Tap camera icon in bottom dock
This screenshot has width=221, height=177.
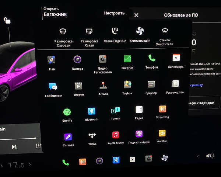coord(99,161)
